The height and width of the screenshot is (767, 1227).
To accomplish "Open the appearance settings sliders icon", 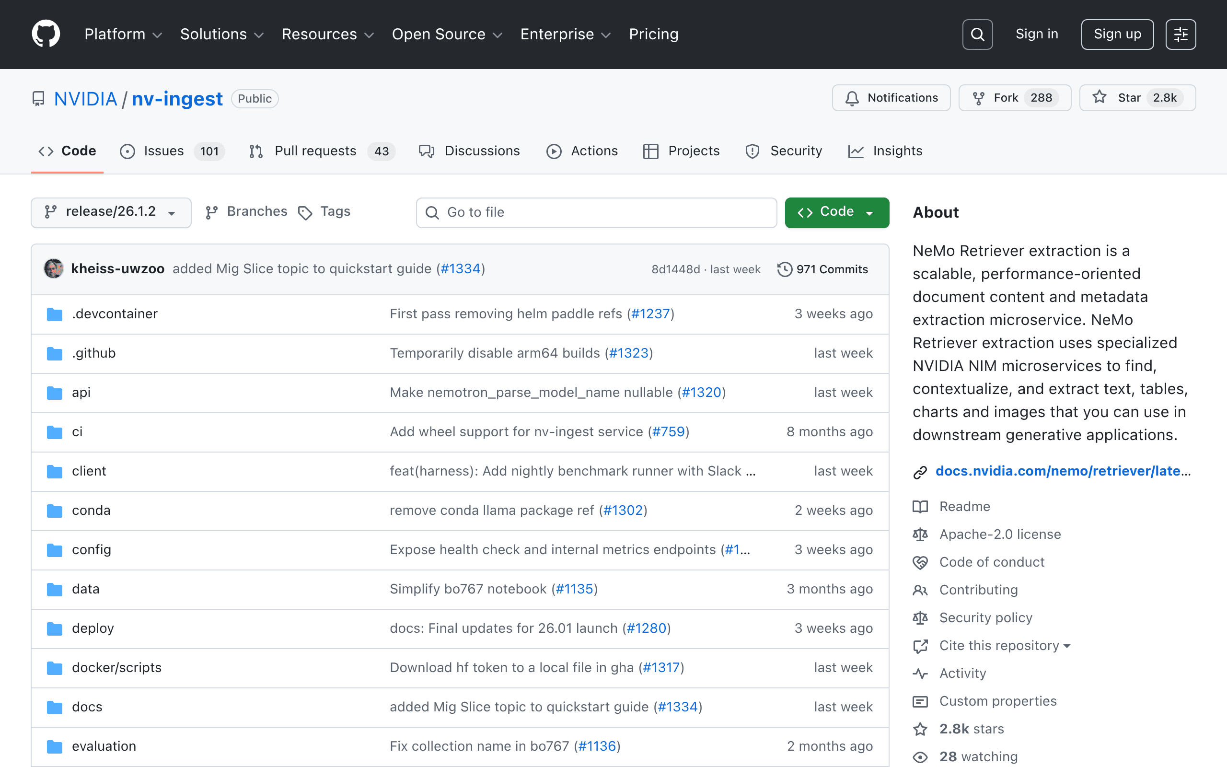I will [1181, 34].
